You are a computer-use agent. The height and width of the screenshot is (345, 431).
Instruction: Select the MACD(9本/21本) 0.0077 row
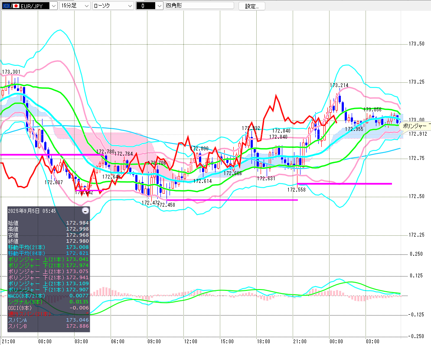pos(49,296)
